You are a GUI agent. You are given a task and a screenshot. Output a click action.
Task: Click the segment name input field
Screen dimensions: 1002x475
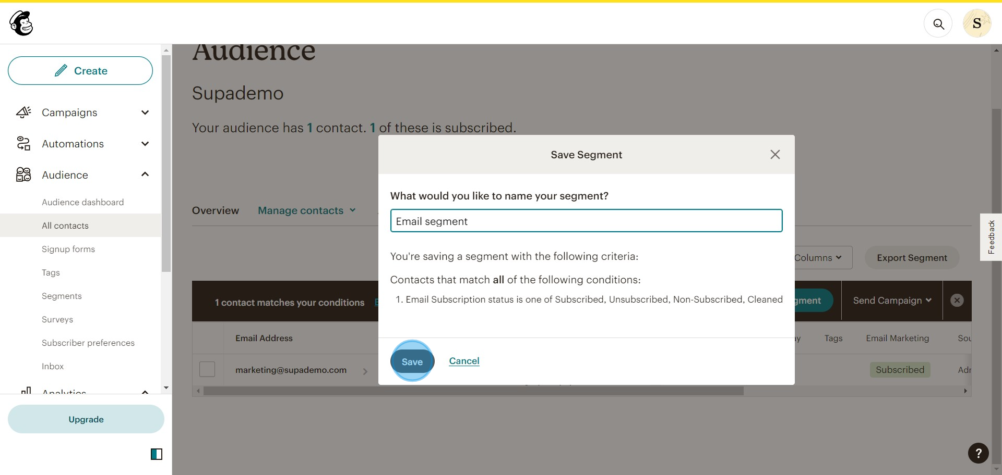click(x=586, y=221)
